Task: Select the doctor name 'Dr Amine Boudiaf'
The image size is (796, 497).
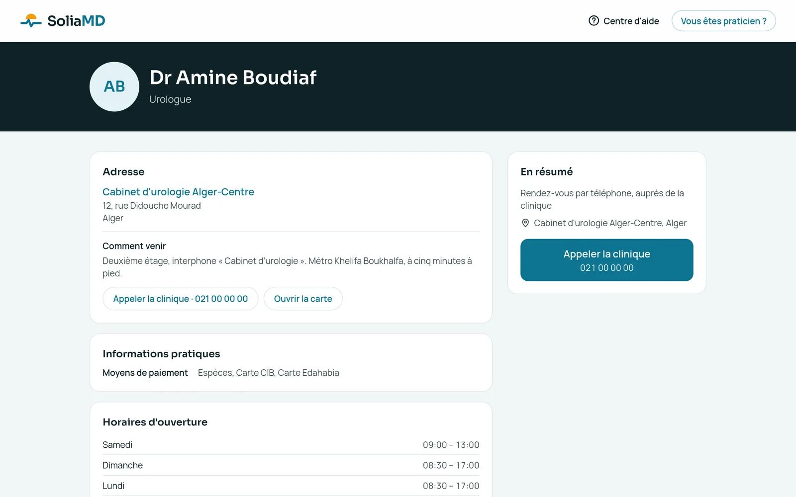Action: point(233,78)
